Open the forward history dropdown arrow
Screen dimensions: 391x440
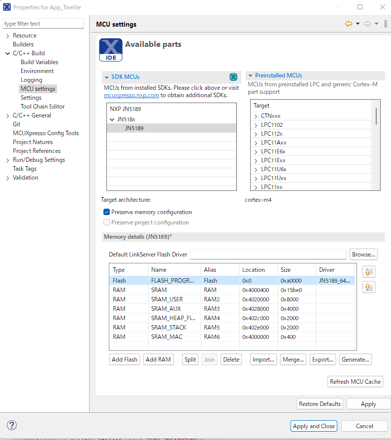point(376,24)
